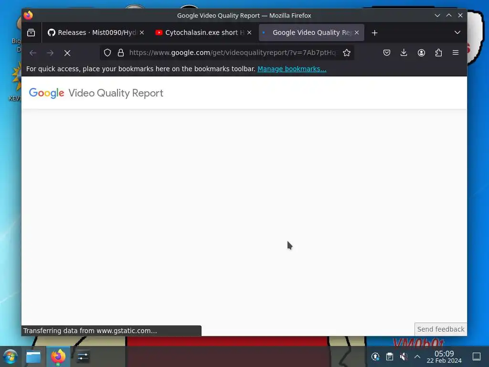Go forward one page

pos(50,53)
